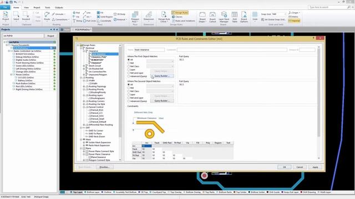Choose the String placement tool
Screen dimensions: 355x199
77,21
